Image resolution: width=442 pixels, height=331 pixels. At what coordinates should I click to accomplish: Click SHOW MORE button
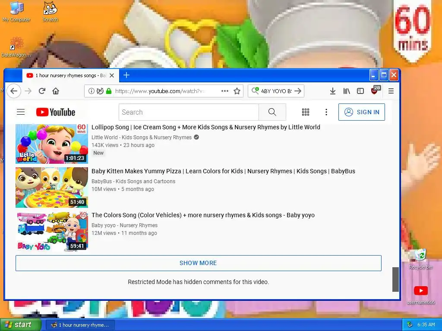click(199, 263)
